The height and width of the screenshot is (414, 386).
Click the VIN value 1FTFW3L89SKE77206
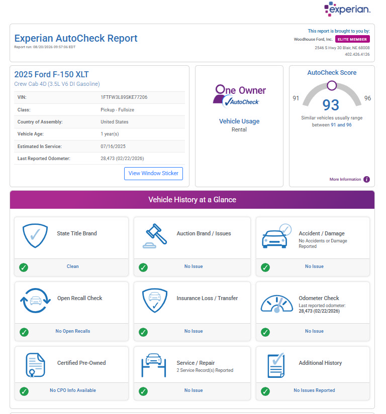(124, 97)
